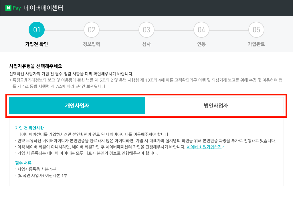This screenshot has height=200, width=293.
Task: Switch to the 법인사업자 tab
Action: point(216,106)
